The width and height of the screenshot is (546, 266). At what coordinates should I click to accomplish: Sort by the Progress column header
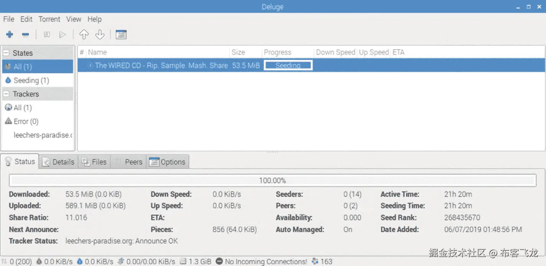pyautogui.click(x=288, y=52)
